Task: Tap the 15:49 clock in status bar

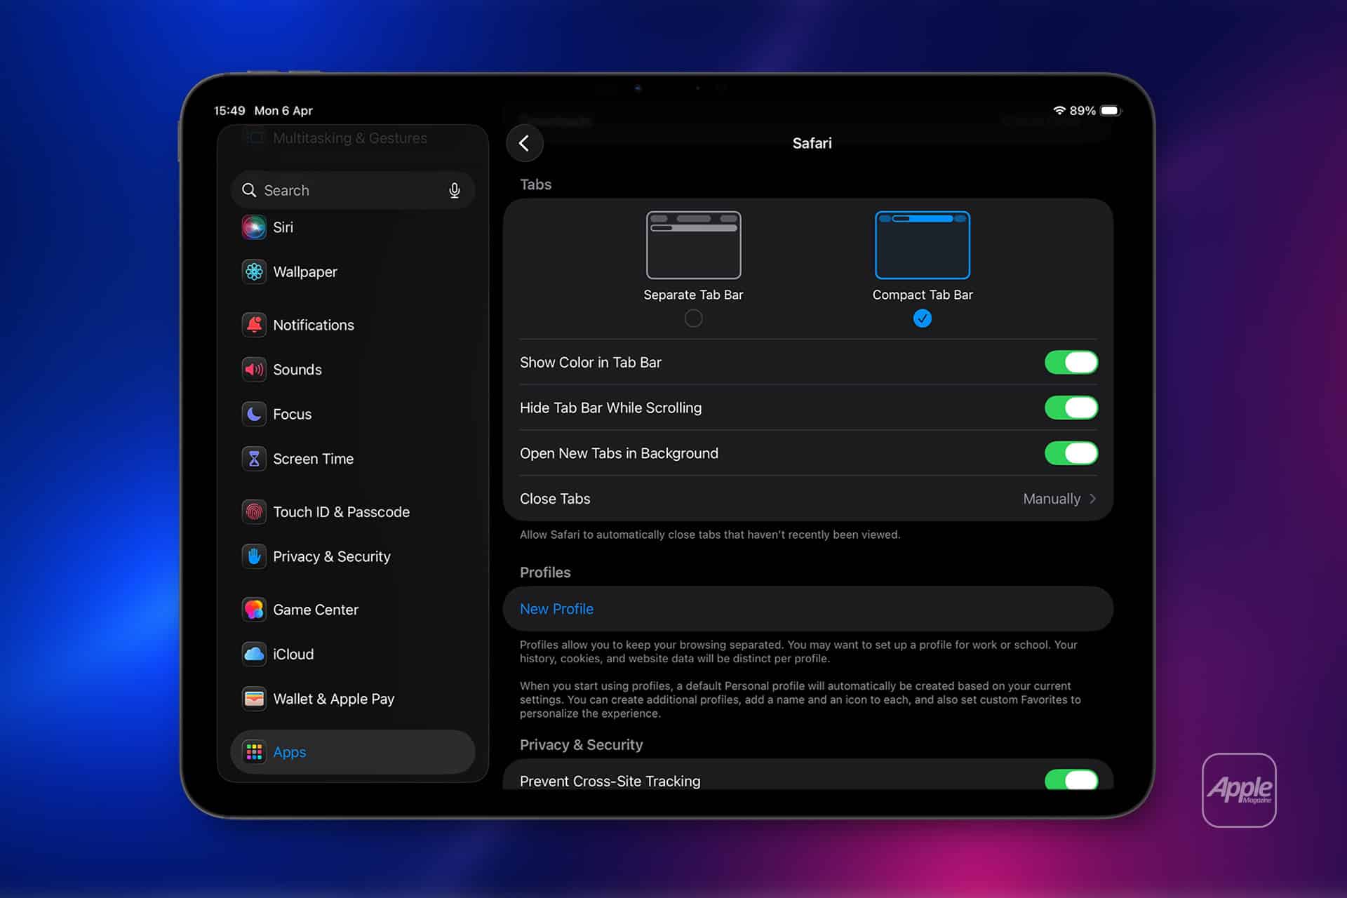Action: click(x=229, y=111)
